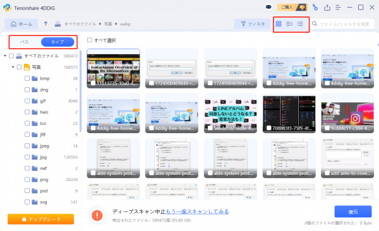Click the file tree vertical scrollbar
The width and height of the screenshot is (379, 231).
point(80,92)
